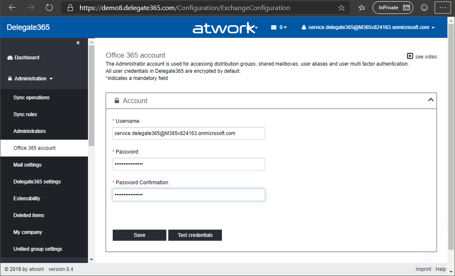Open the Dashboard menu item
This screenshot has height=276, width=455.
(23, 57)
